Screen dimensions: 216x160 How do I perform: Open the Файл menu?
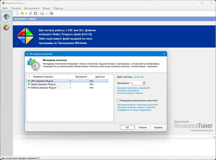pos(5,8)
